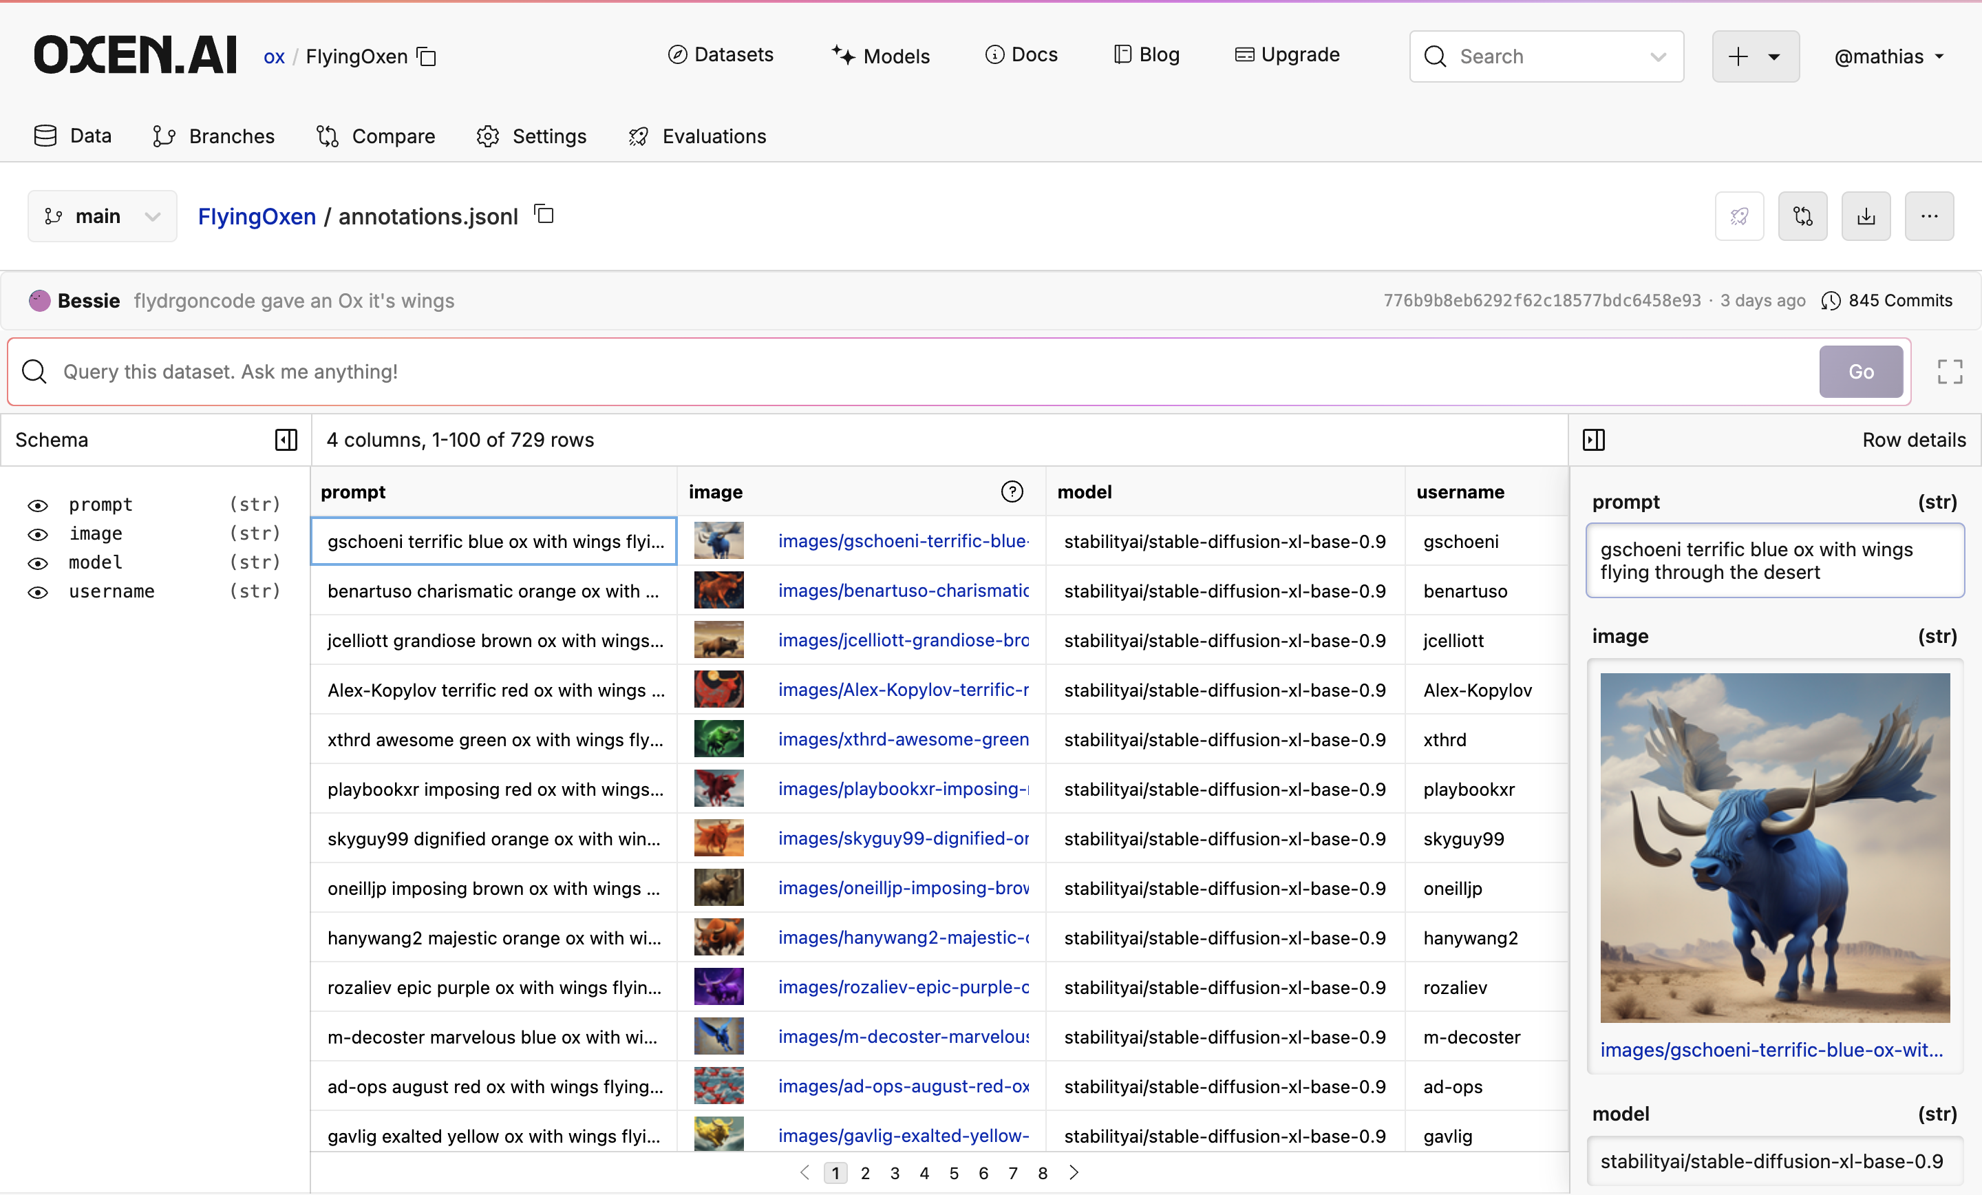
Task: Expand query box to fullscreen
Action: [x=1949, y=371]
